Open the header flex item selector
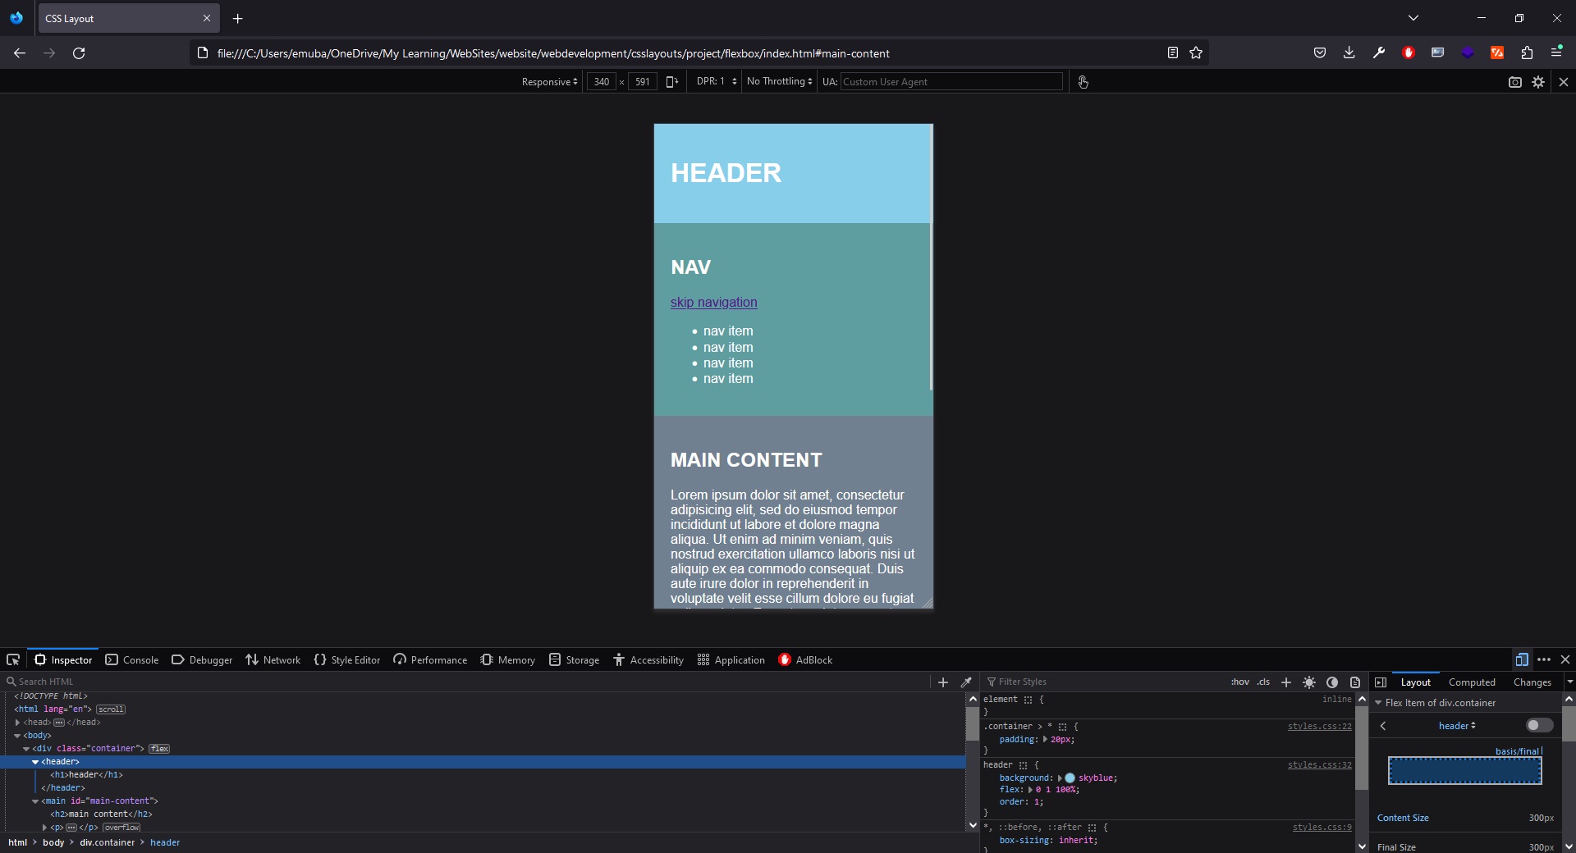 pos(1457,726)
